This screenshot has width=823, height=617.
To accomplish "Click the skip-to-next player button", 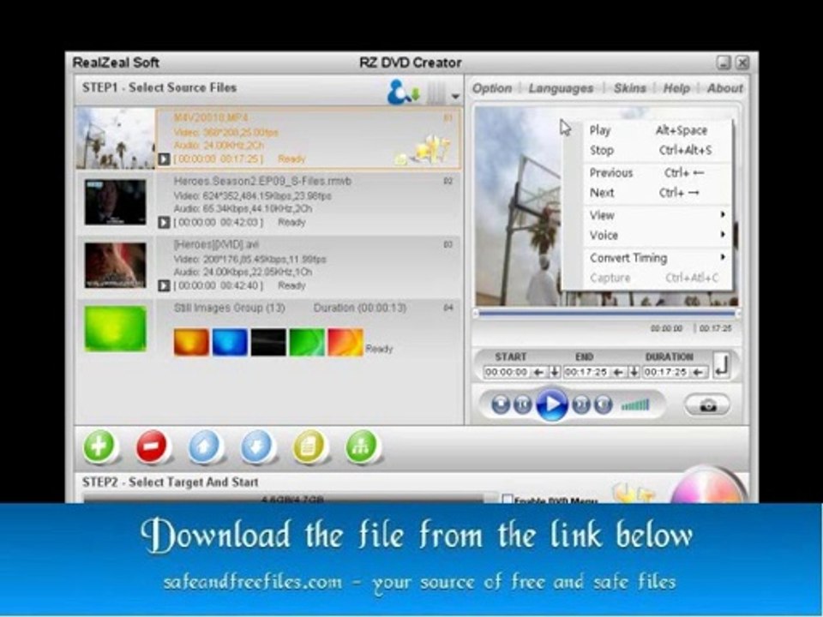I will tap(581, 404).
